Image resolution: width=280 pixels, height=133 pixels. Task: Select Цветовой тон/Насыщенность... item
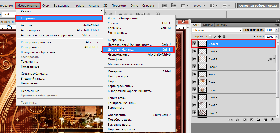click(x=139, y=45)
